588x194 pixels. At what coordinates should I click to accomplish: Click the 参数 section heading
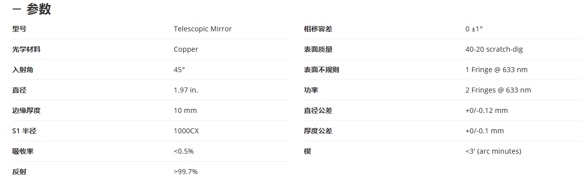[x=38, y=9]
